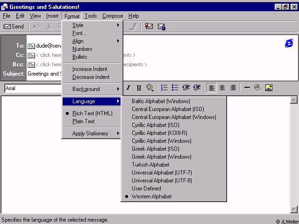Viewport: 299px width, 224px height.
Task: Open the View menu
Action: 36,16
